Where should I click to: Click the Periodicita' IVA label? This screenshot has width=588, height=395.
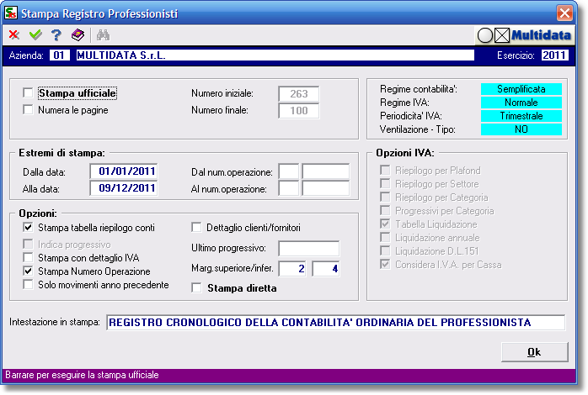coord(411,116)
